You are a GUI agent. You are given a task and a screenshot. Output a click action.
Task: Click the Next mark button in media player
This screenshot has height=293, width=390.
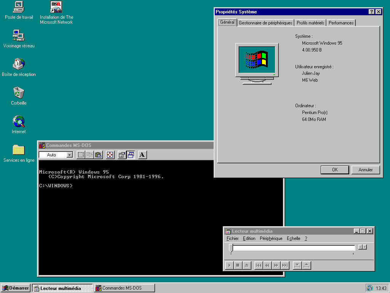(285, 266)
